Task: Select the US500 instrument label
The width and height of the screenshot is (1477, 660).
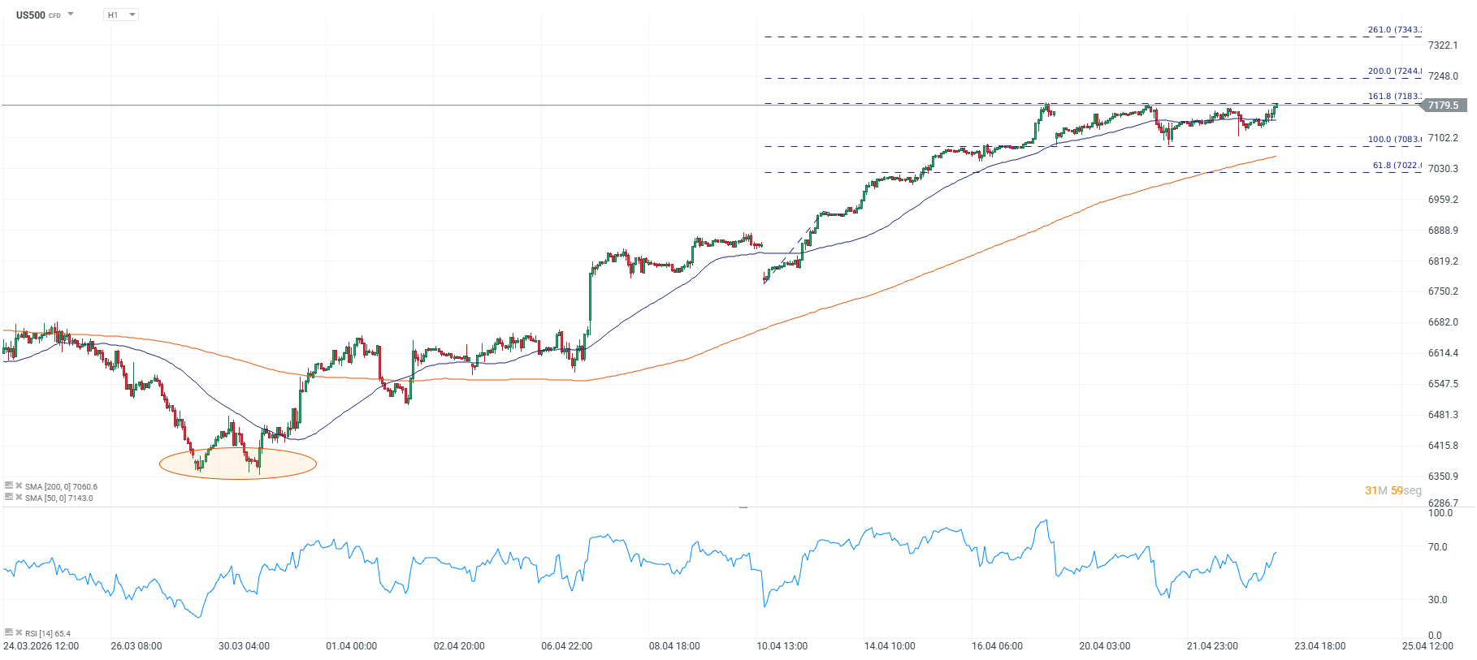Action: coord(30,14)
